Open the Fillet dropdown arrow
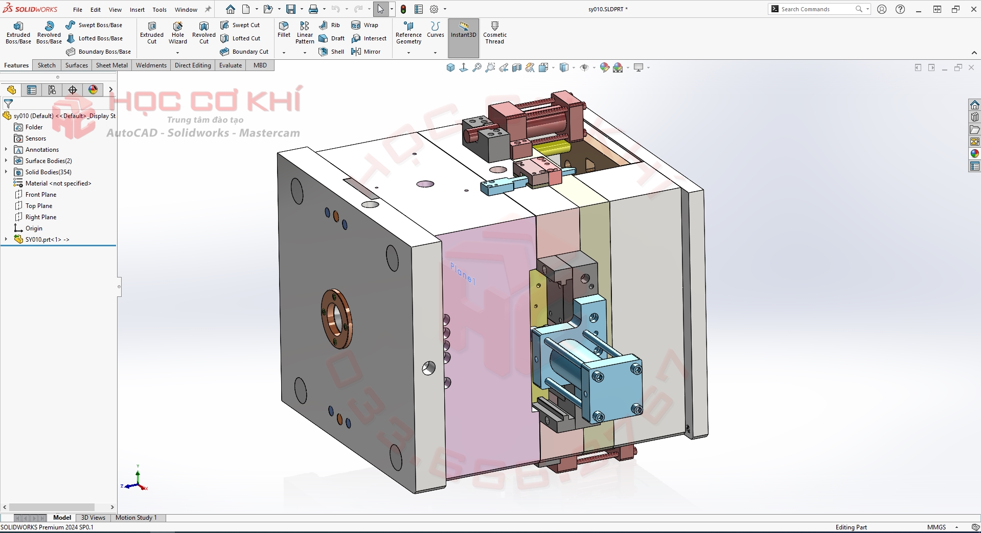The height and width of the screenshot is (533, 981). (x=284, y=53)
